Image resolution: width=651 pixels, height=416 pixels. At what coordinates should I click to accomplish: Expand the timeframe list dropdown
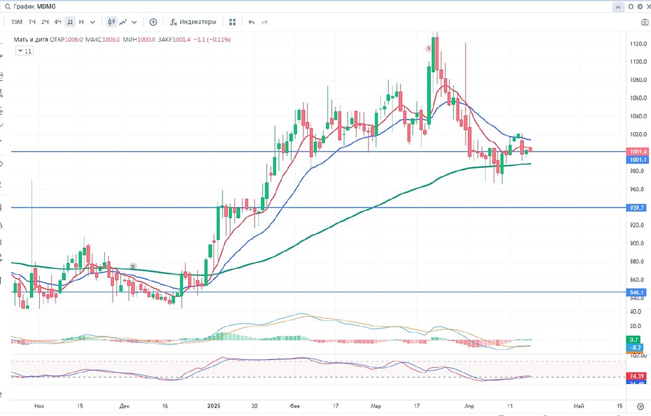point(92,22)
